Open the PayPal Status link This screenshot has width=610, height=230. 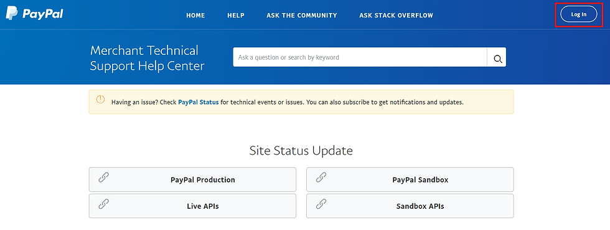click(199, 102)
